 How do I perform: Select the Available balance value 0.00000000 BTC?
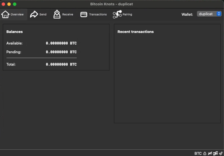pyautogui.click(x=61, y=43)
